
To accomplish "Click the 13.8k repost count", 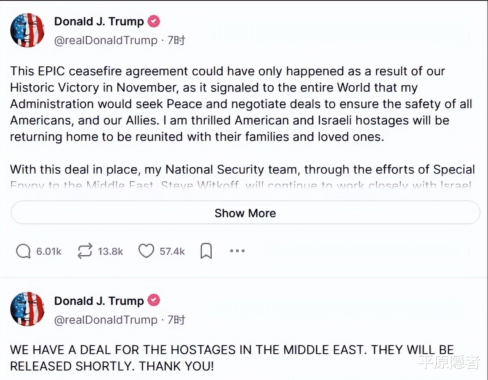I will click(x=110, y=251).
